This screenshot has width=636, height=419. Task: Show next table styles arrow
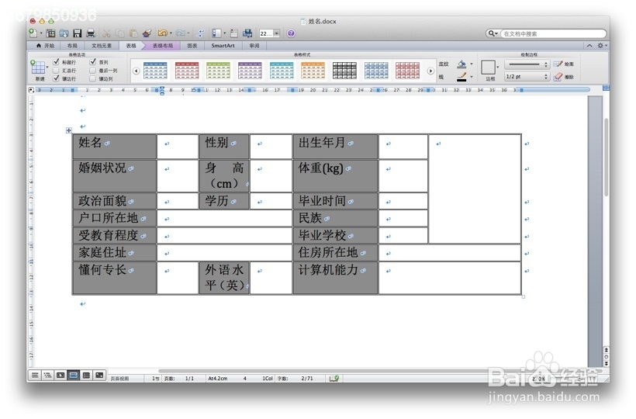click(430, 71)
